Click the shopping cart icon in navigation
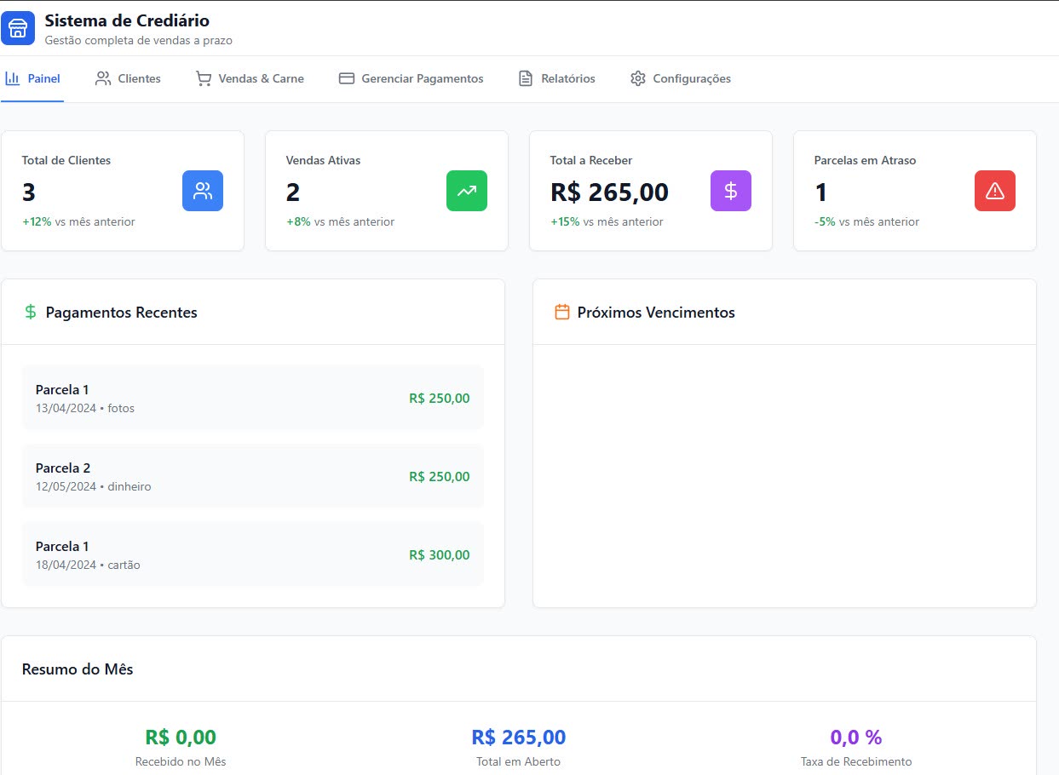Image resolution: width=1059 pixels, height=775 pixels. (x=204, y=78)
